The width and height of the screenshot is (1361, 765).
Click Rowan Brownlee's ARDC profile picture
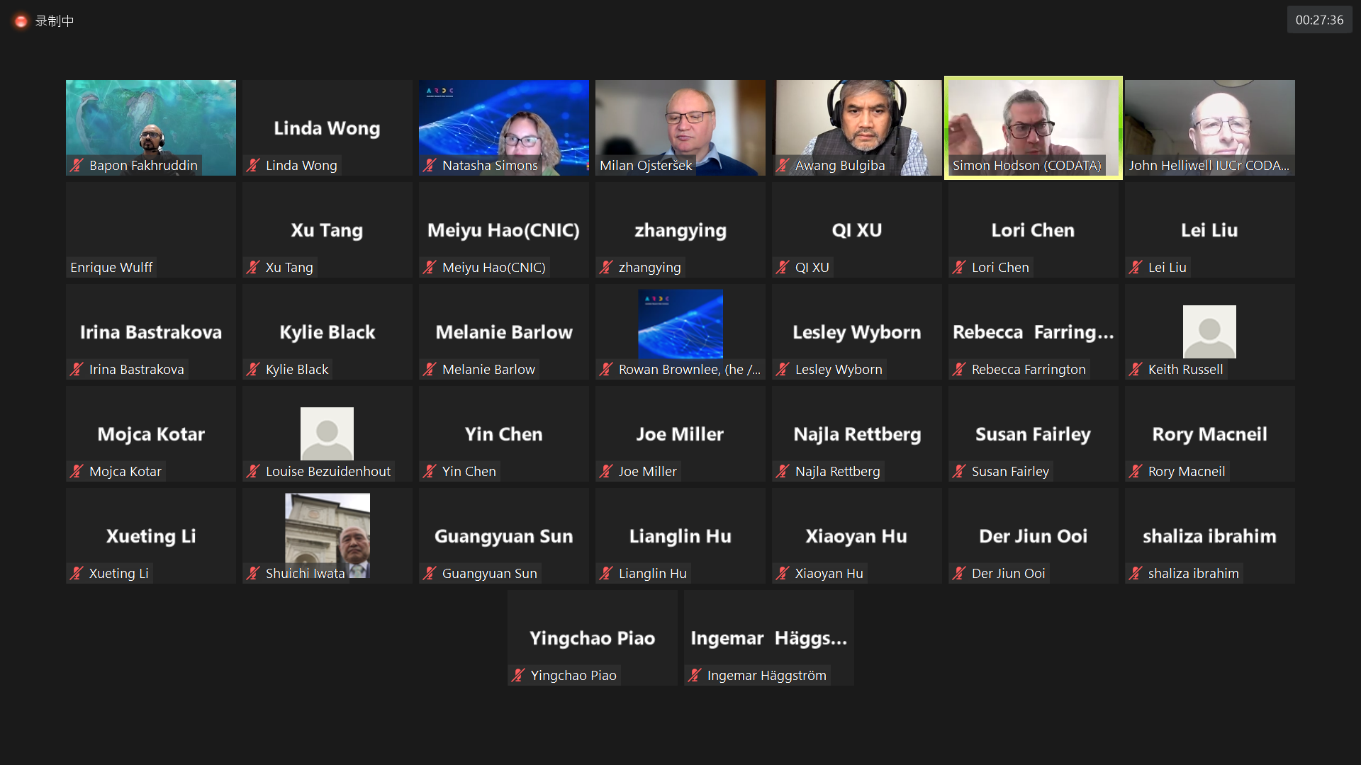point(680,324)
